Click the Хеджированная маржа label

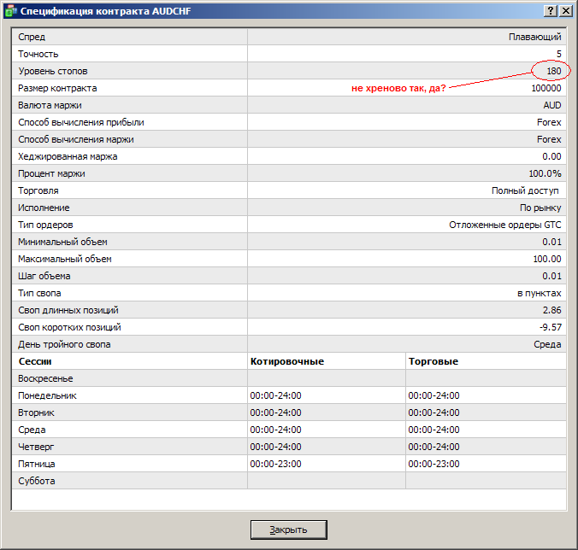point(68,156)
